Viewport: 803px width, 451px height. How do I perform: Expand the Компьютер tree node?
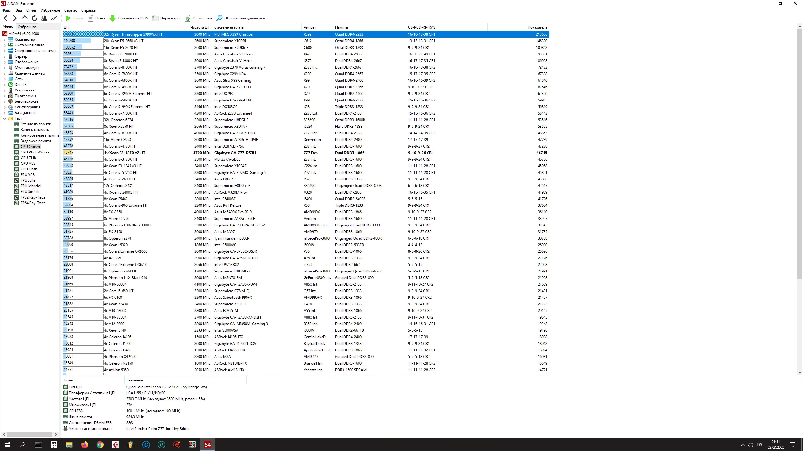[x=4, y=39]
